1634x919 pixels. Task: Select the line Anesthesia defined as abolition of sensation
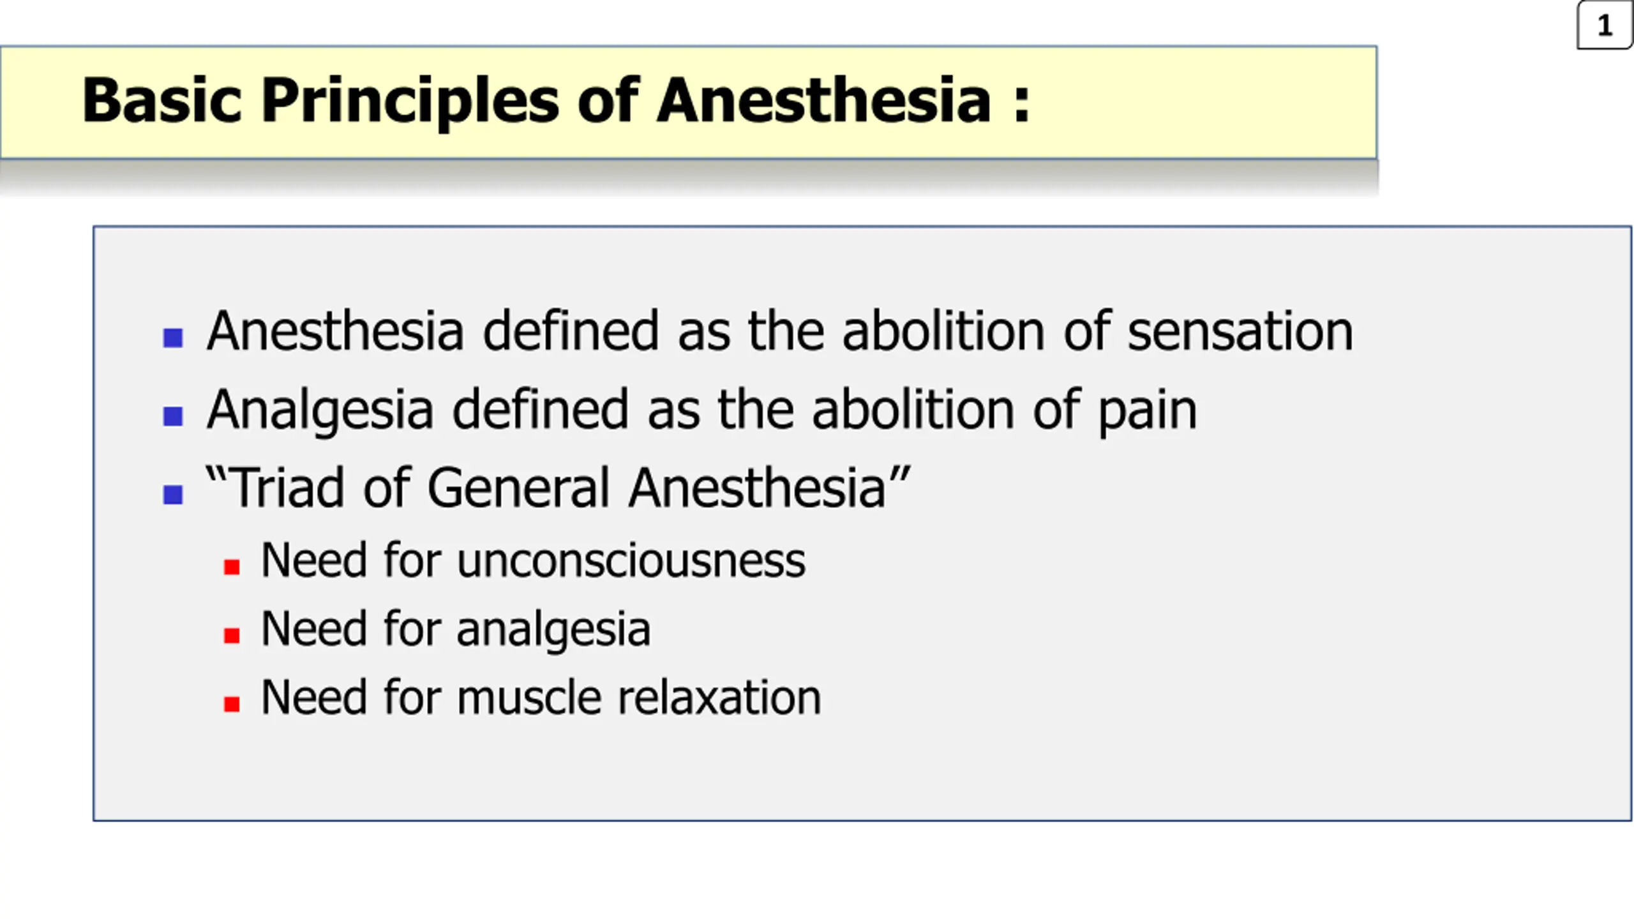[779, 331]
